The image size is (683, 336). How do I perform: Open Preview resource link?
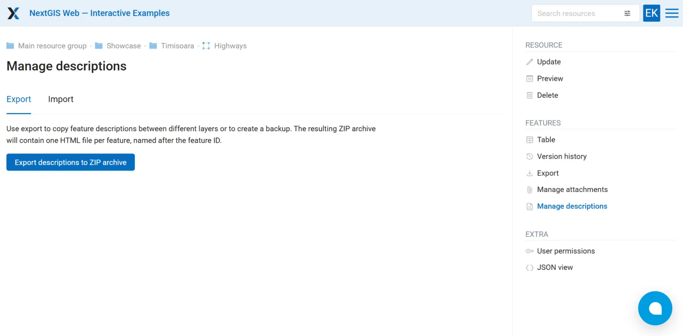point(550,78)
